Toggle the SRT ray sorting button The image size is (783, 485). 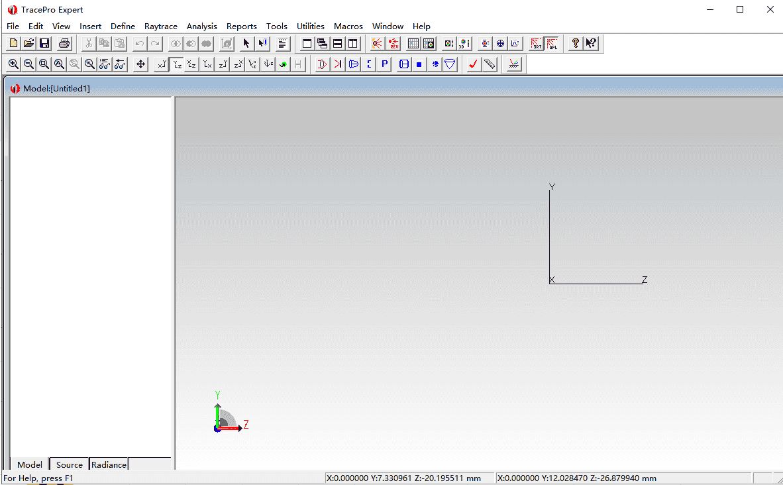tap(536, 44)
